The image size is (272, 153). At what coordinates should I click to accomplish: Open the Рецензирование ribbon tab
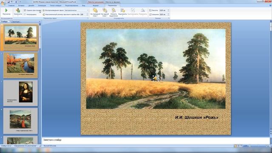[x=72, y=6]
